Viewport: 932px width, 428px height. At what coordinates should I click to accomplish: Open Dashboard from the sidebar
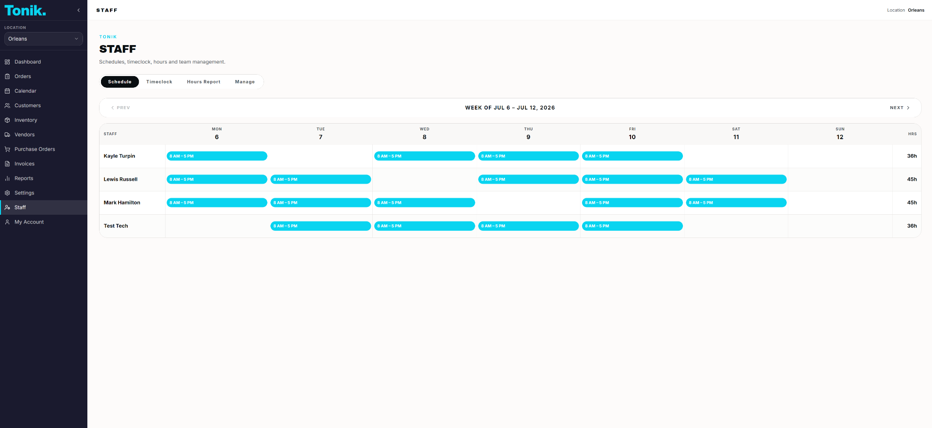coord(44,62)
